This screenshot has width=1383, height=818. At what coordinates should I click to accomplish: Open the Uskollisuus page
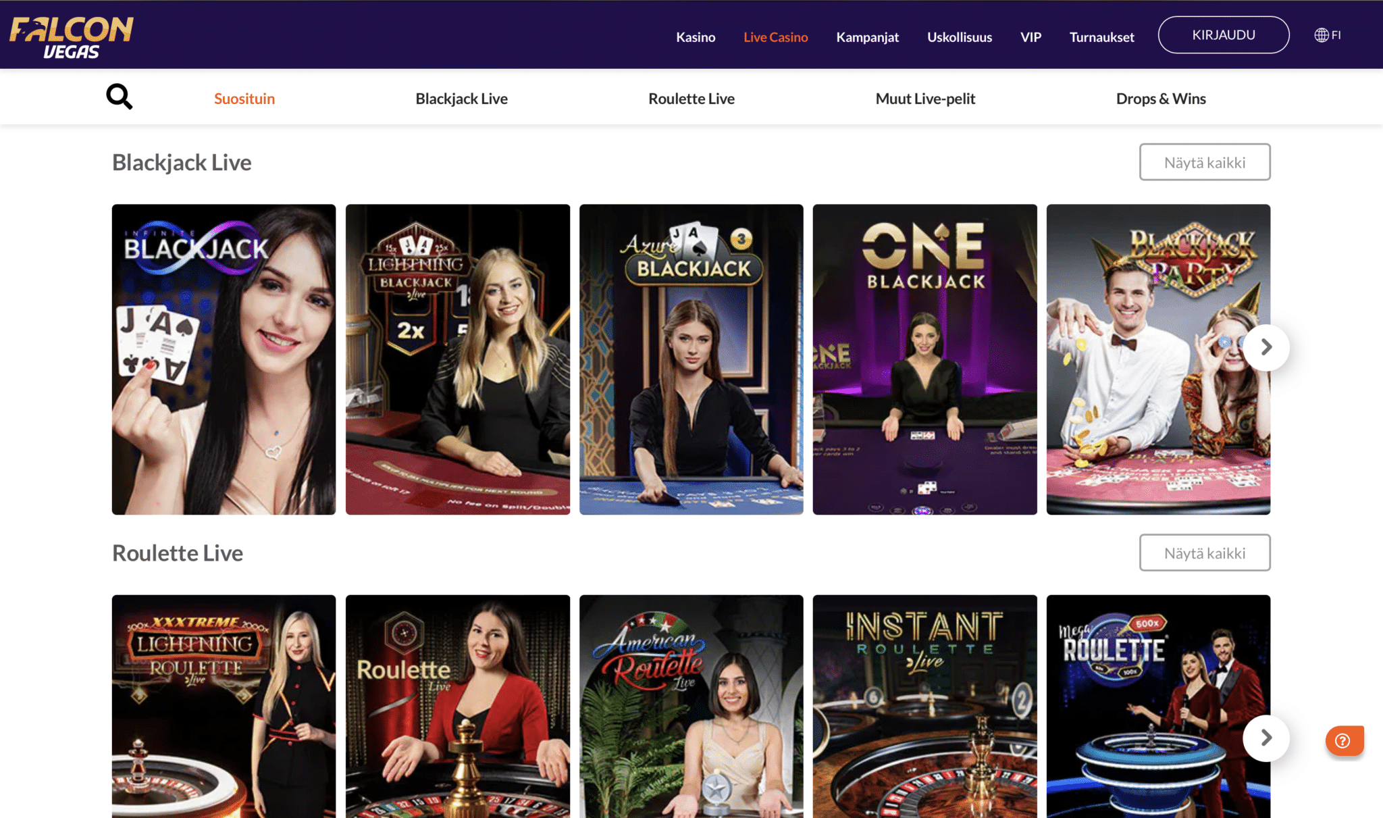[960, 37]
